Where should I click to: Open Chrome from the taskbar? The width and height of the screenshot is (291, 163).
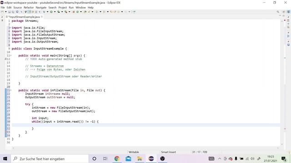(117, 159)
